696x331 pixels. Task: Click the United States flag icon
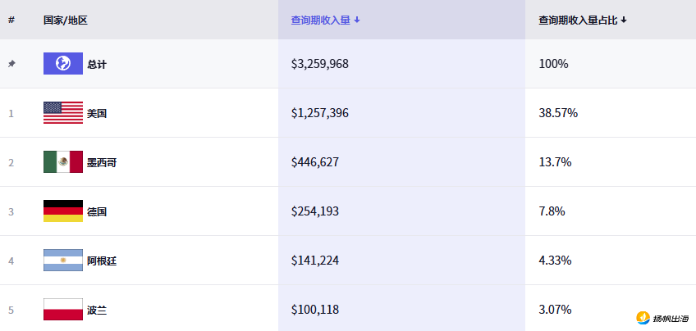(x=63, y=113)
